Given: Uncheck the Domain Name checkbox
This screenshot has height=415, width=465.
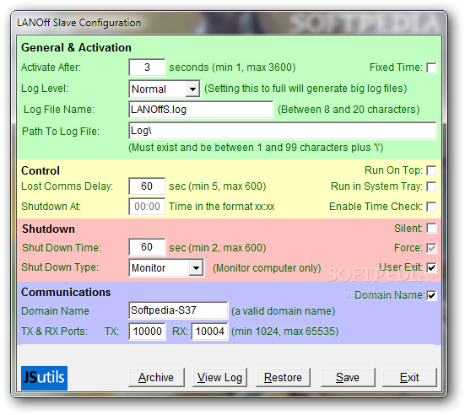Looking at the screenshot, I should 431,295.
